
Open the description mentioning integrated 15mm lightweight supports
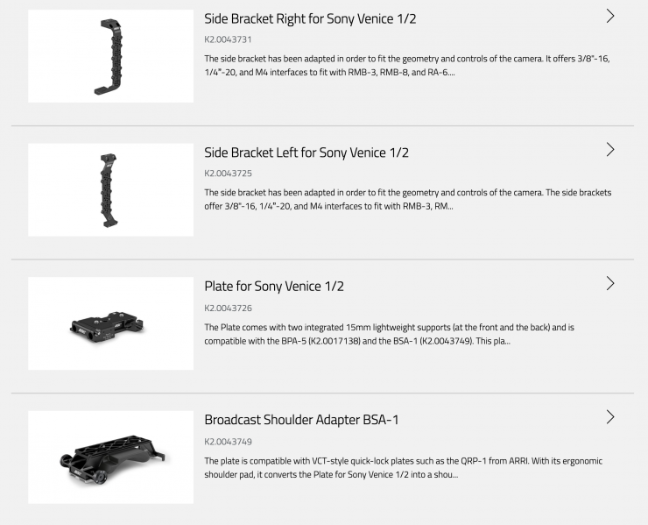389,334
